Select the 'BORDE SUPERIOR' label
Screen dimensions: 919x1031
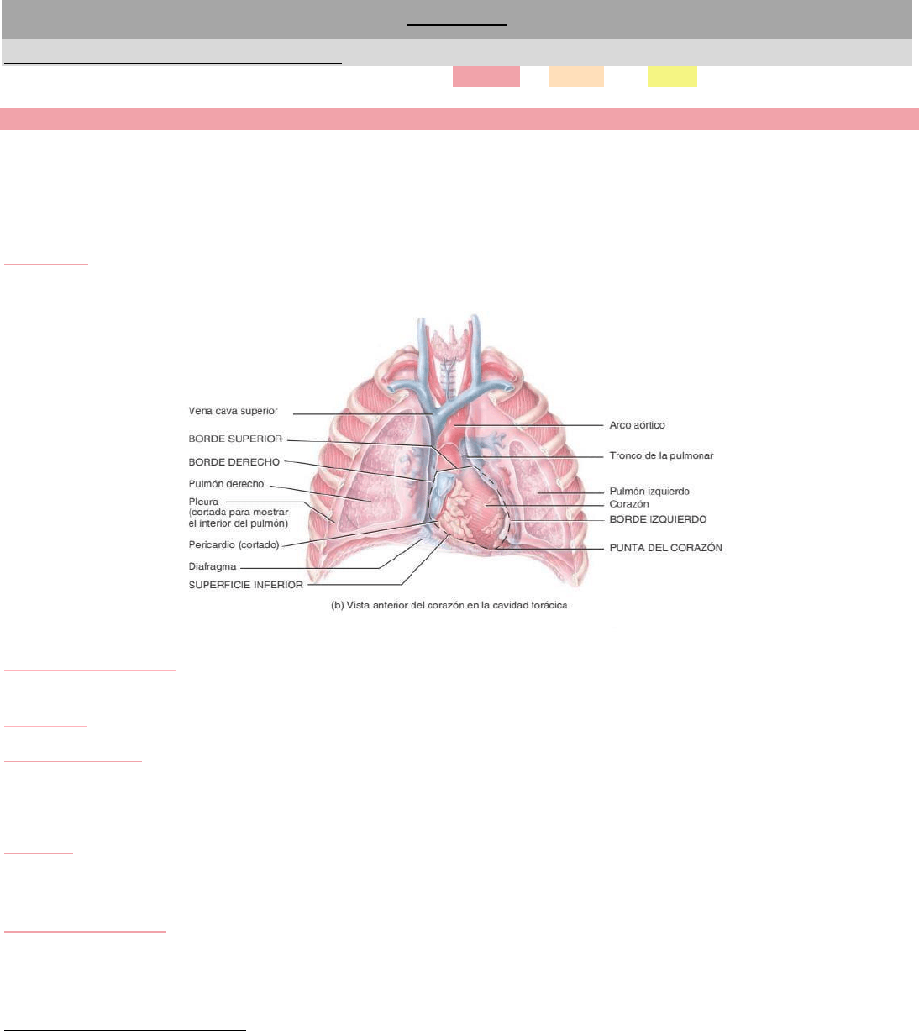tap(235, 439)
